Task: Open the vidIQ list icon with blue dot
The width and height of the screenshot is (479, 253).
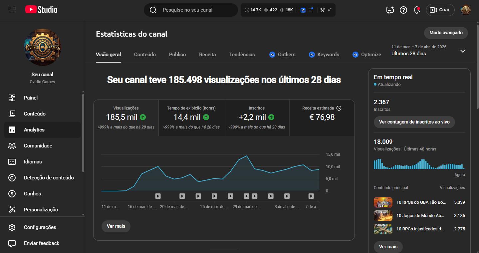Action: 311,10
